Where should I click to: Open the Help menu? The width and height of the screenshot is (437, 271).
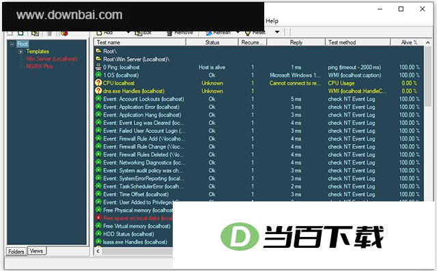[x=272, y=21]
